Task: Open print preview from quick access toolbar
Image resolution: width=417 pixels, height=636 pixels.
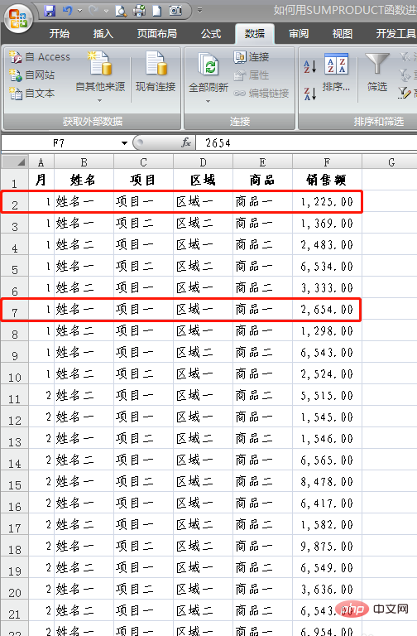Action: (120, 11)
